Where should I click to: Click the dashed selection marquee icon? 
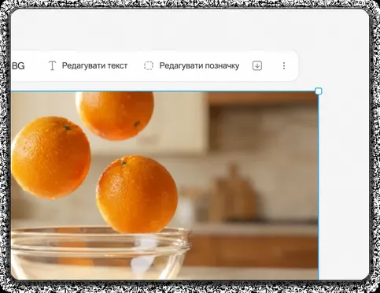pyautogui.click(x=149, y=65)
